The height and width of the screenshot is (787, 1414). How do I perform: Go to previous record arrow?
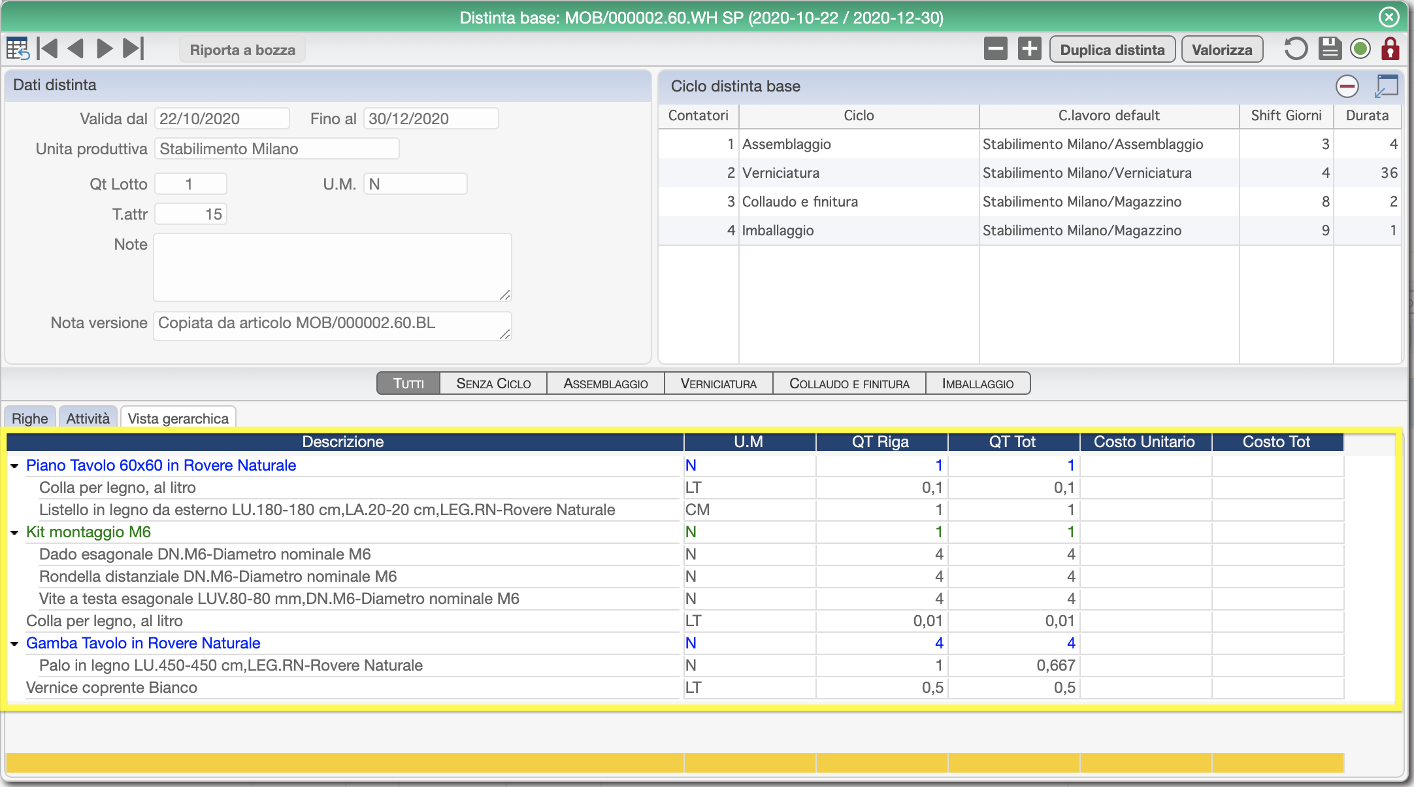[76, 49]
